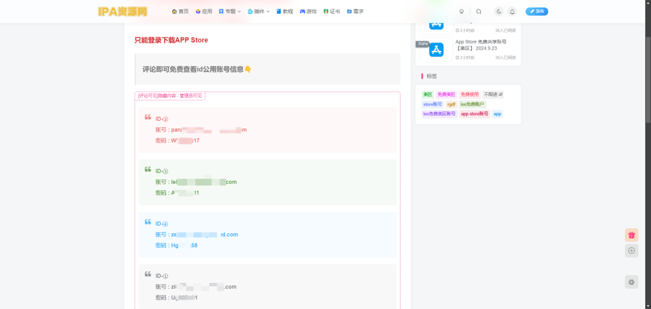Click the floating plus circle icon
Image resolution: width=651 pixels, height=309 pixels.
631,251
